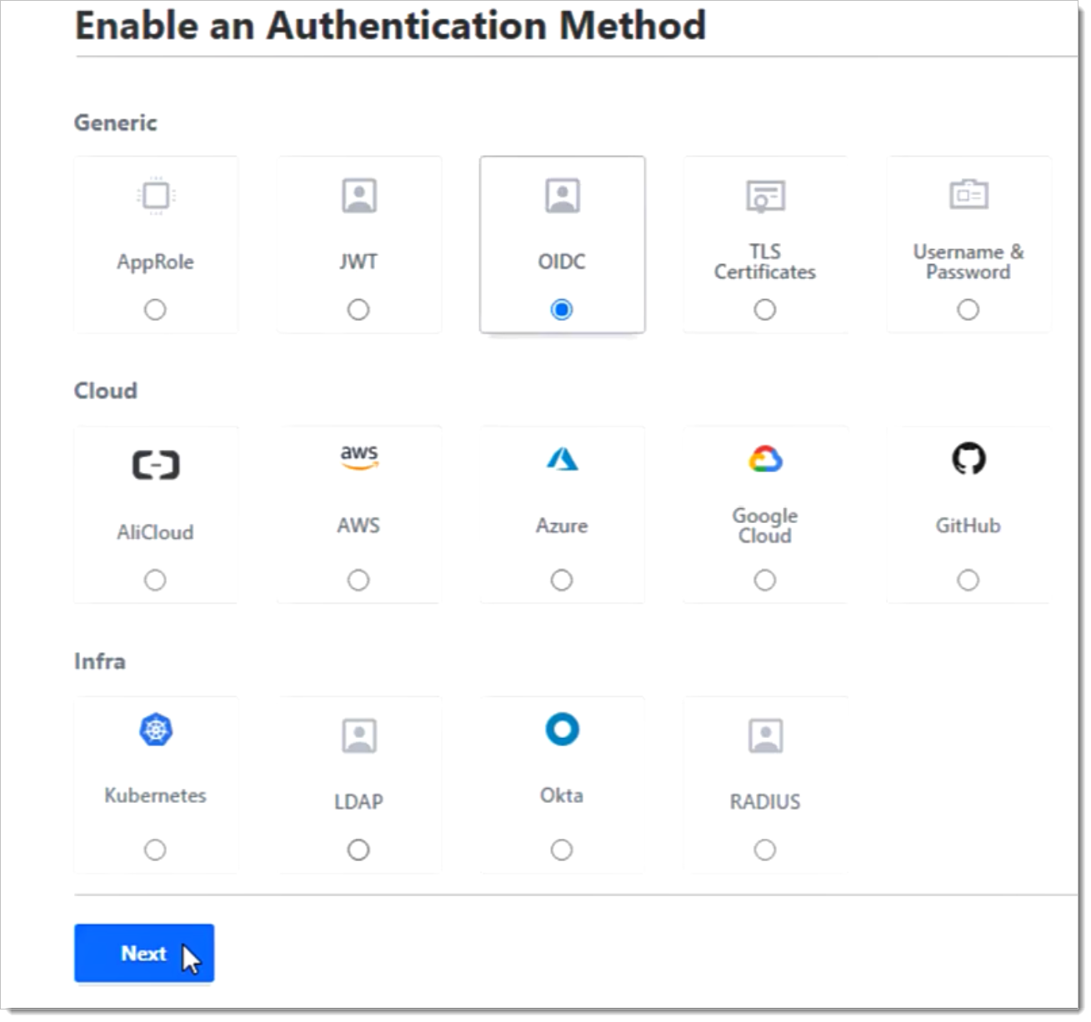Click the LDAP user icon
This screenshot has height=1022, width=1091.
pos(359,736)
